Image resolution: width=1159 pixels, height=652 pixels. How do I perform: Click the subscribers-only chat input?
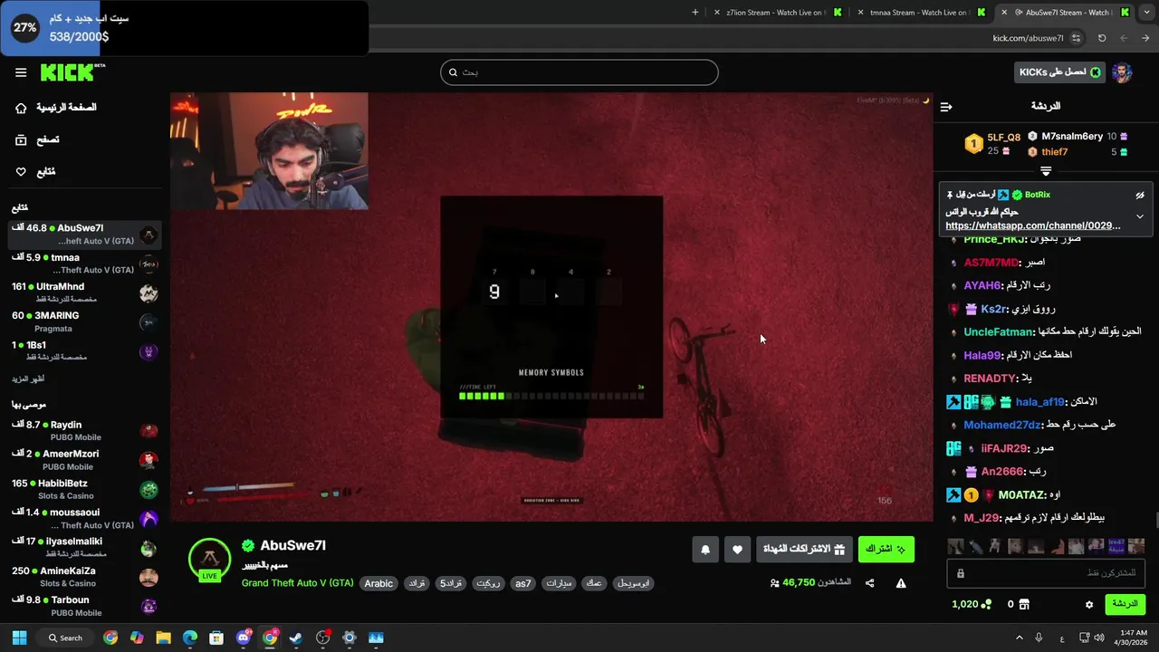coord(1046,573)
